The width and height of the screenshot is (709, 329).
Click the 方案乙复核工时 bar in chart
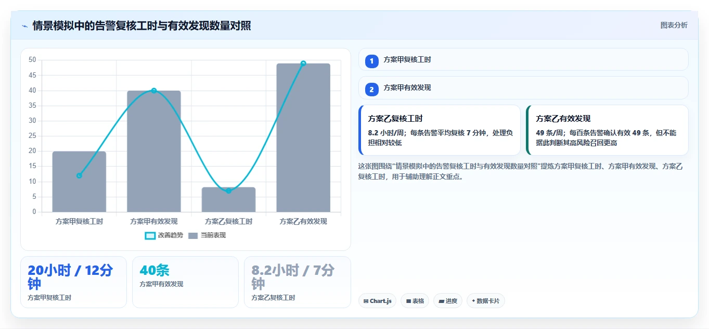point(228,199)
